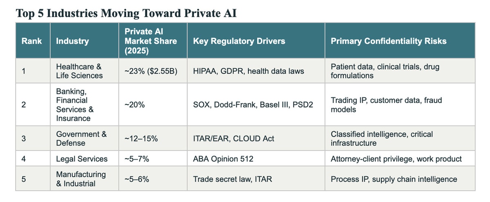Select the 'Attorney-client privilege, work product' cell
This screenshot has width=490, height=202.
pos(396,159)
